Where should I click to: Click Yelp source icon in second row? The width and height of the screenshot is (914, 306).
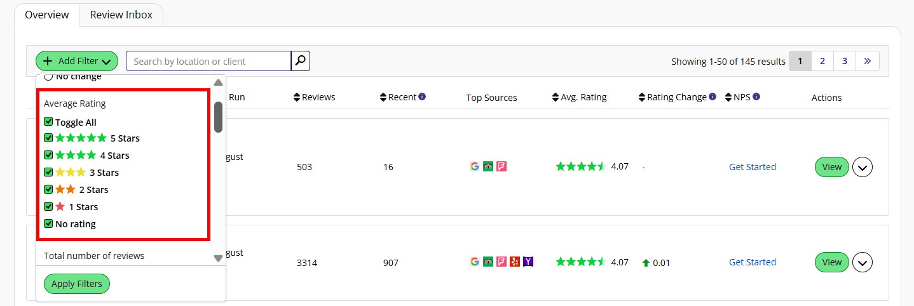515,262
